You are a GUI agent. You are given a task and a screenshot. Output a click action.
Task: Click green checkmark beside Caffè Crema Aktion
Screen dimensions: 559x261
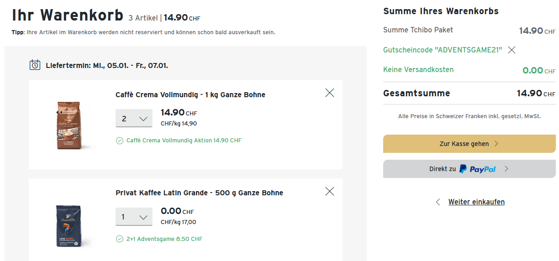click(x=120, y=141)
